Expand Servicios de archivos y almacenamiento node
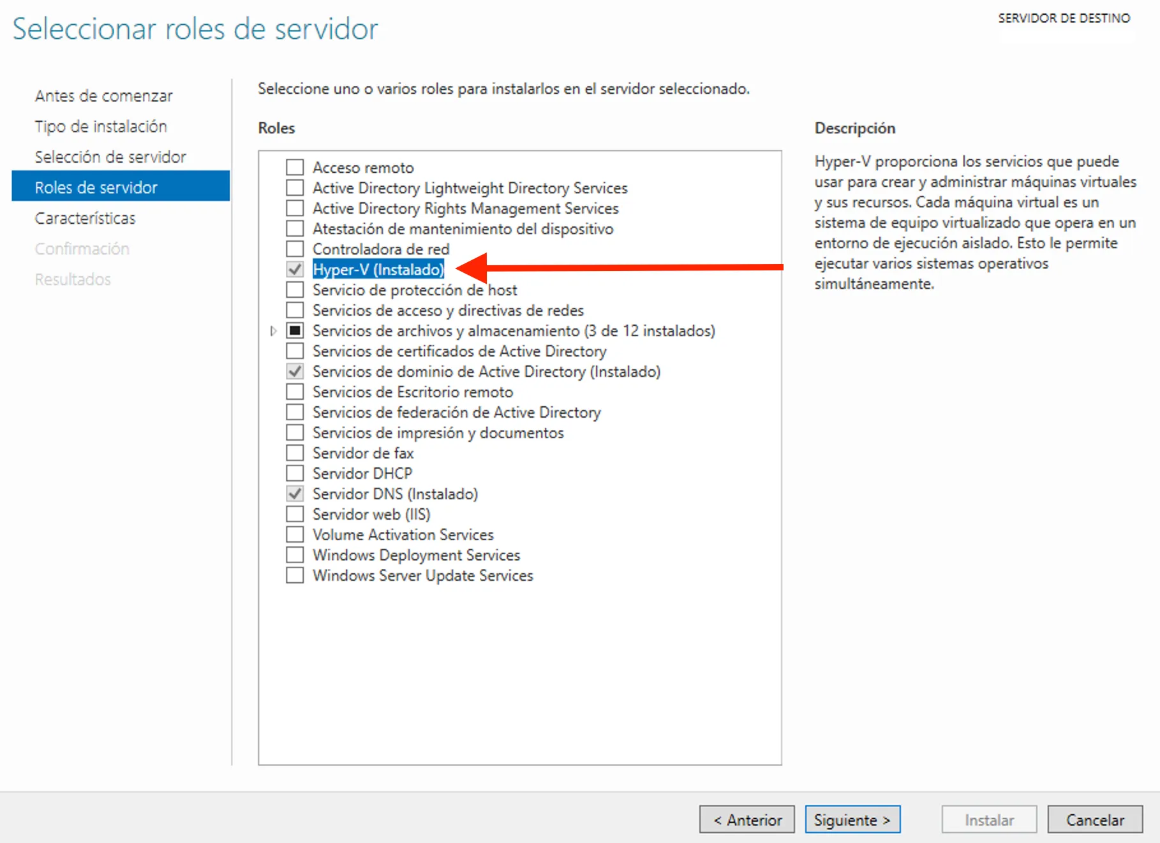 [x=273, y=331]
